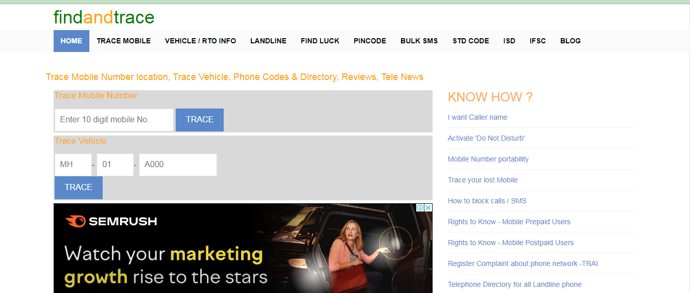Click the Semrush flame logo in the ad
The width and height of the screenshot is (690, 293).
point(75,221)
